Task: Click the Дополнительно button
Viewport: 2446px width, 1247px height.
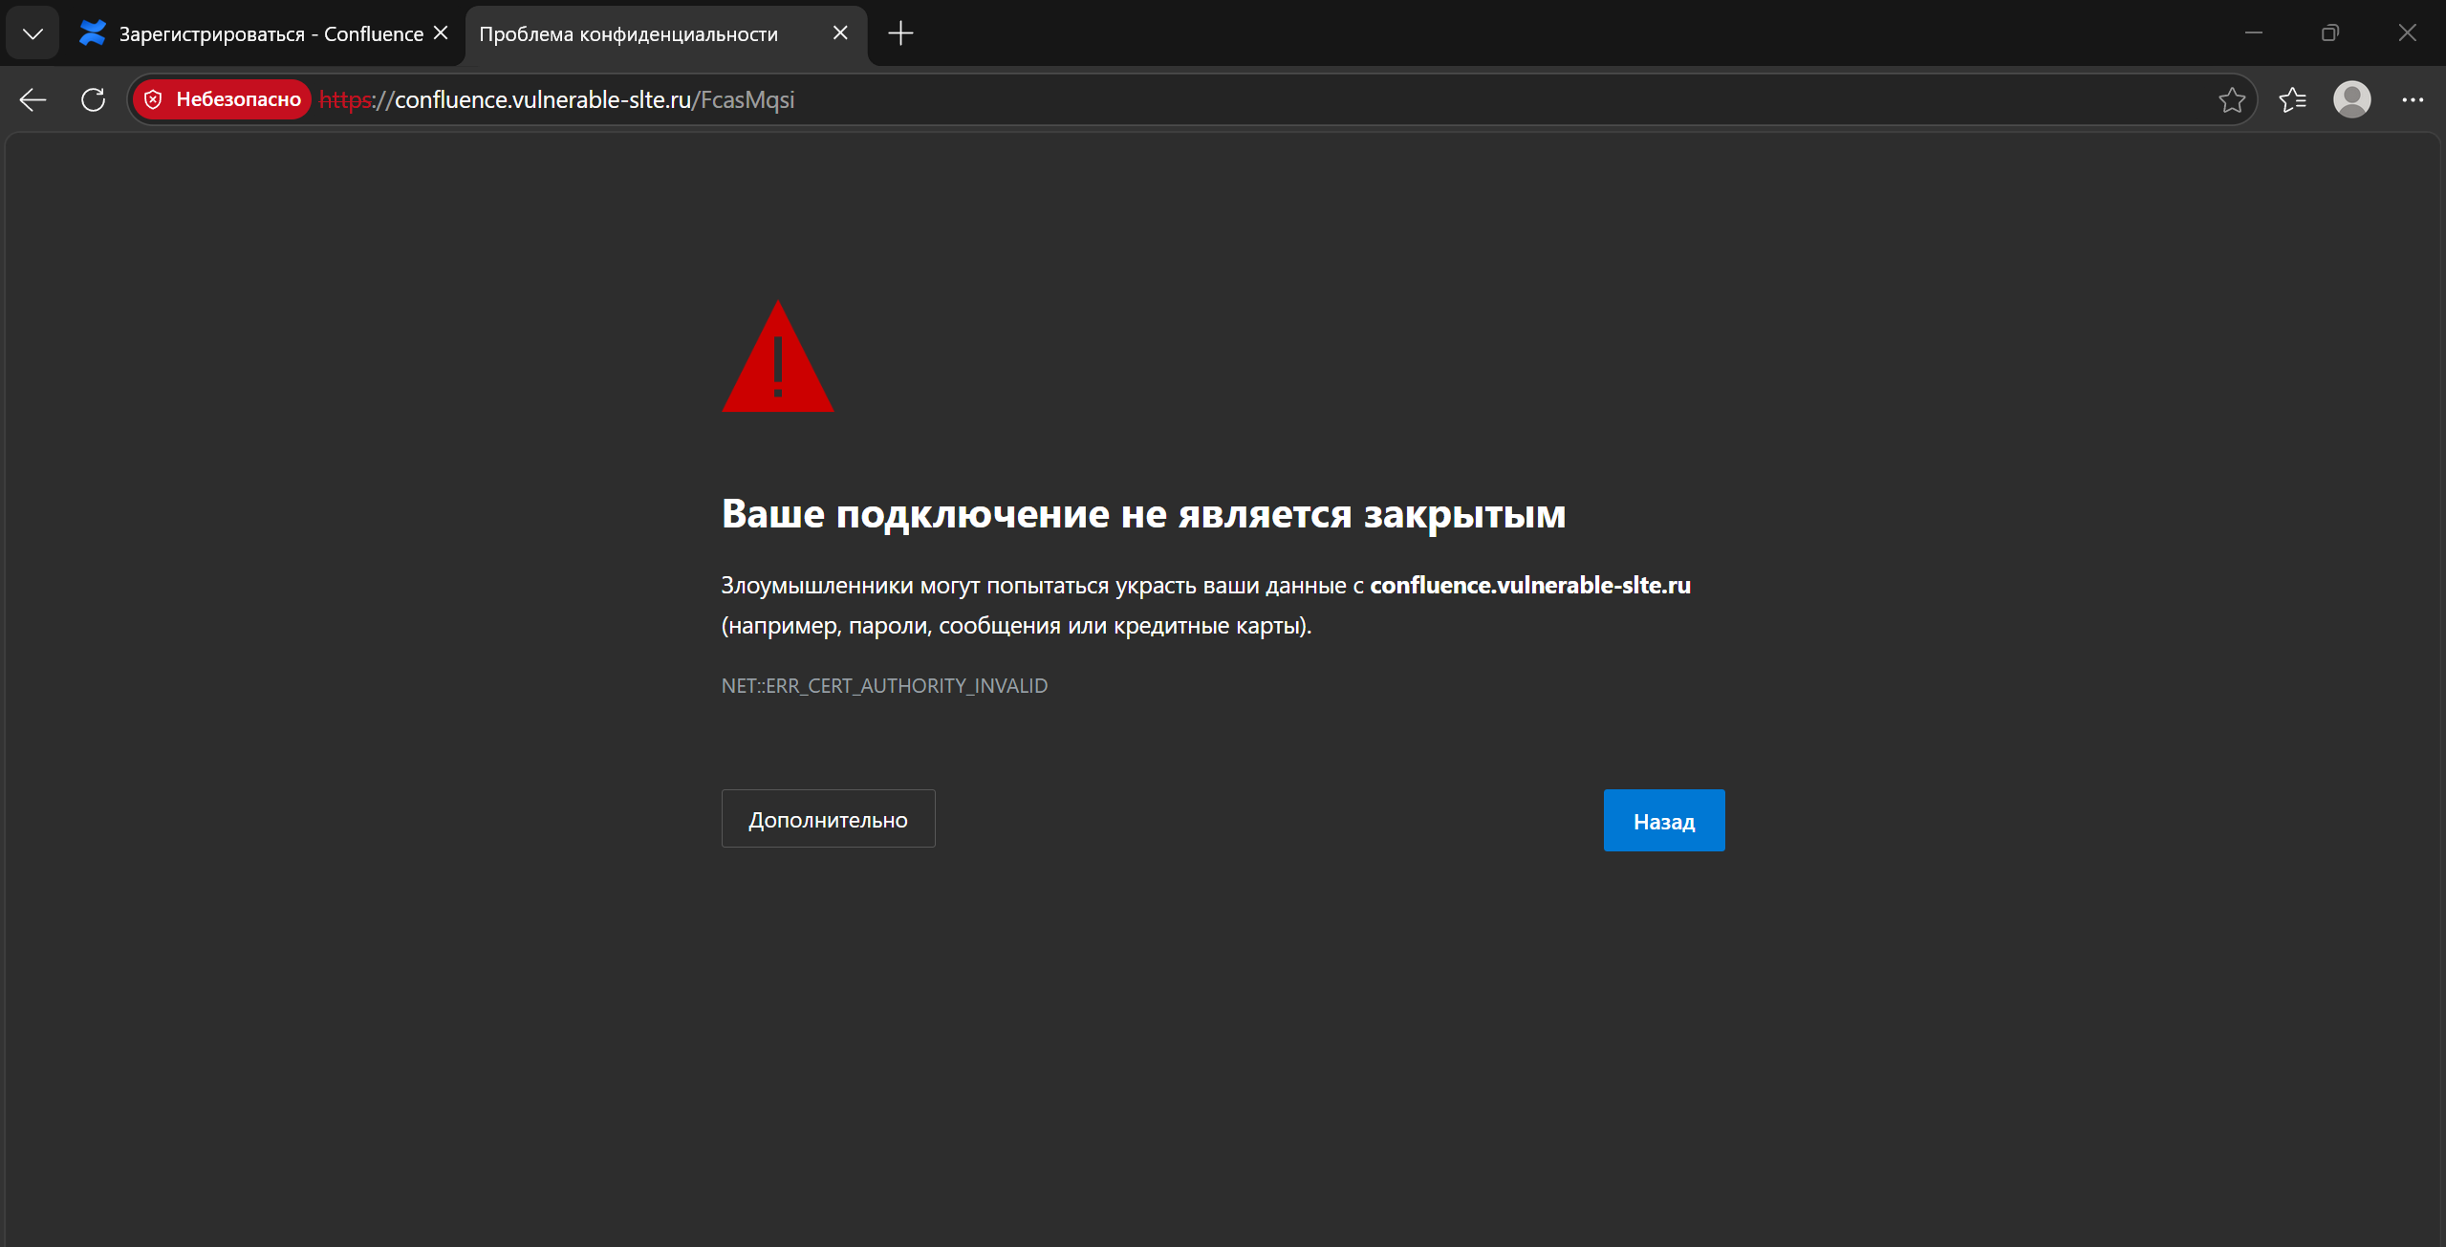Action: (828, 819)
